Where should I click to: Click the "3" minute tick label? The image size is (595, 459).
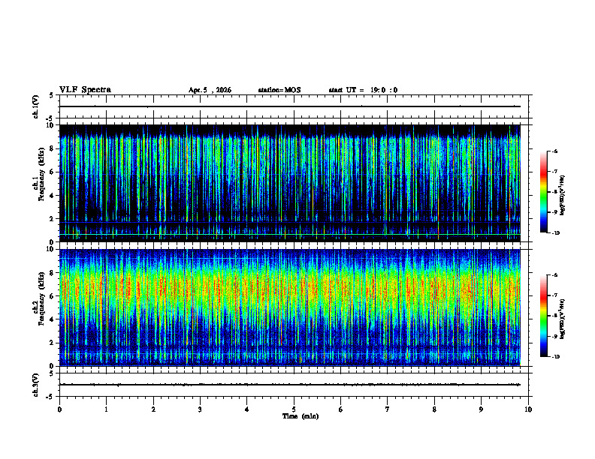(200, 409)
